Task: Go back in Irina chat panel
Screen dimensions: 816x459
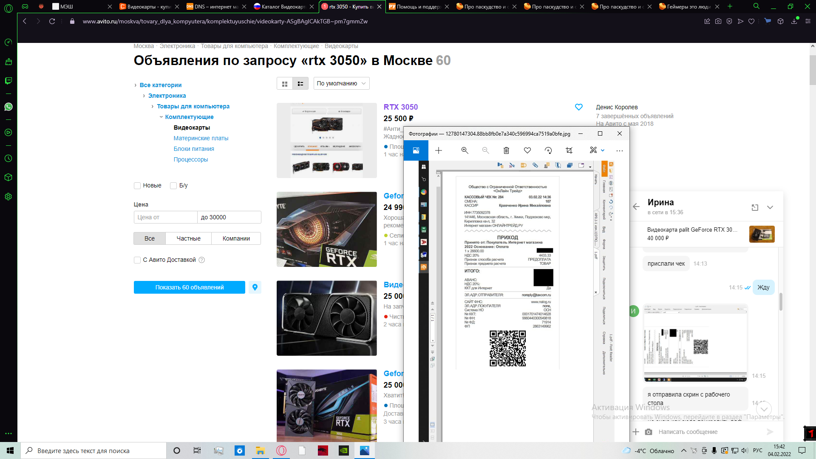Action: tap(636, 207)
